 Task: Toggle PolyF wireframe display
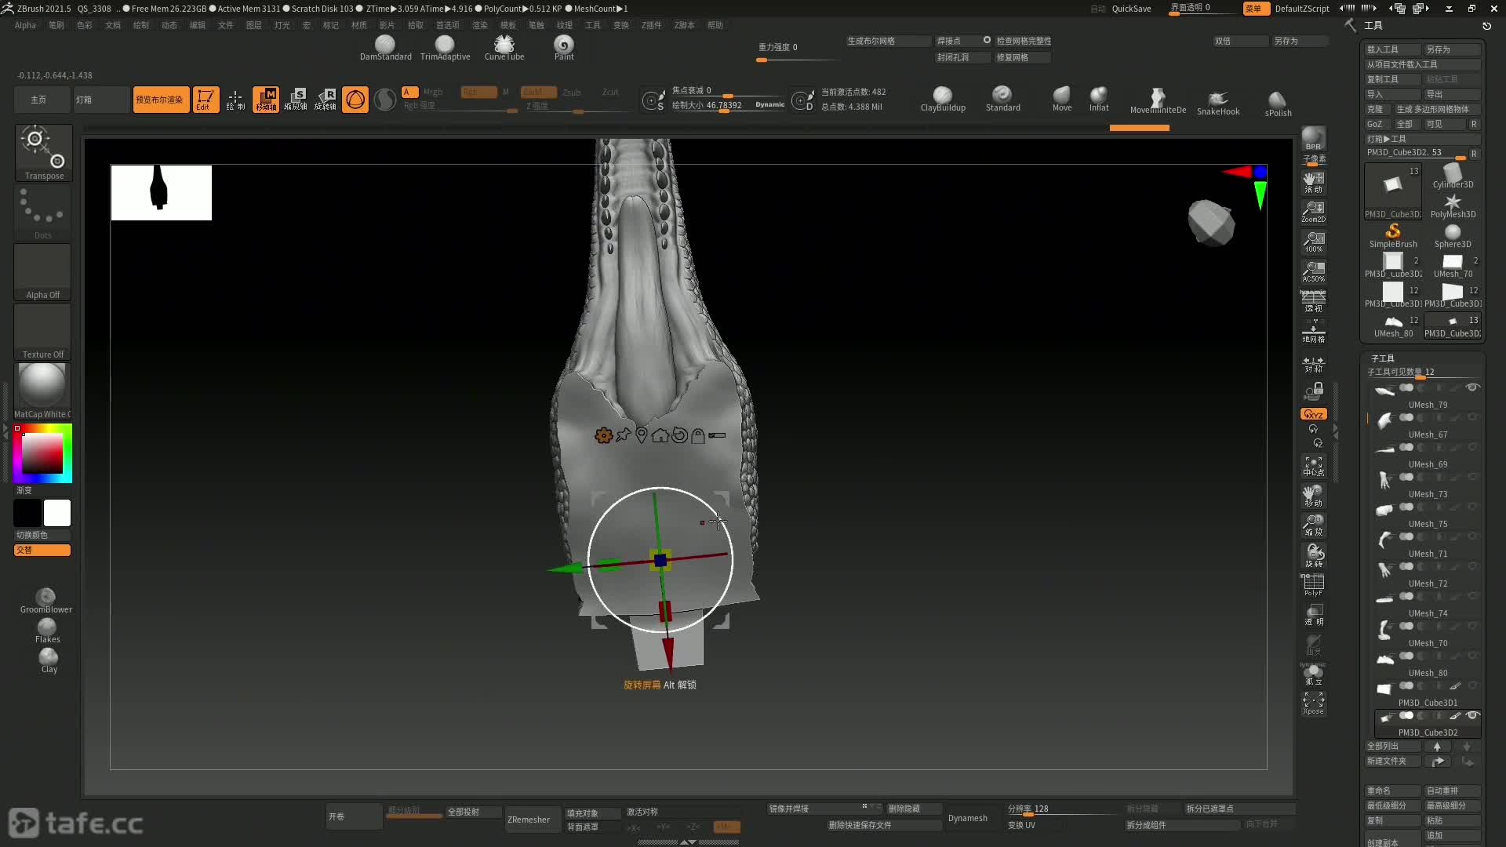point(1313,585)
